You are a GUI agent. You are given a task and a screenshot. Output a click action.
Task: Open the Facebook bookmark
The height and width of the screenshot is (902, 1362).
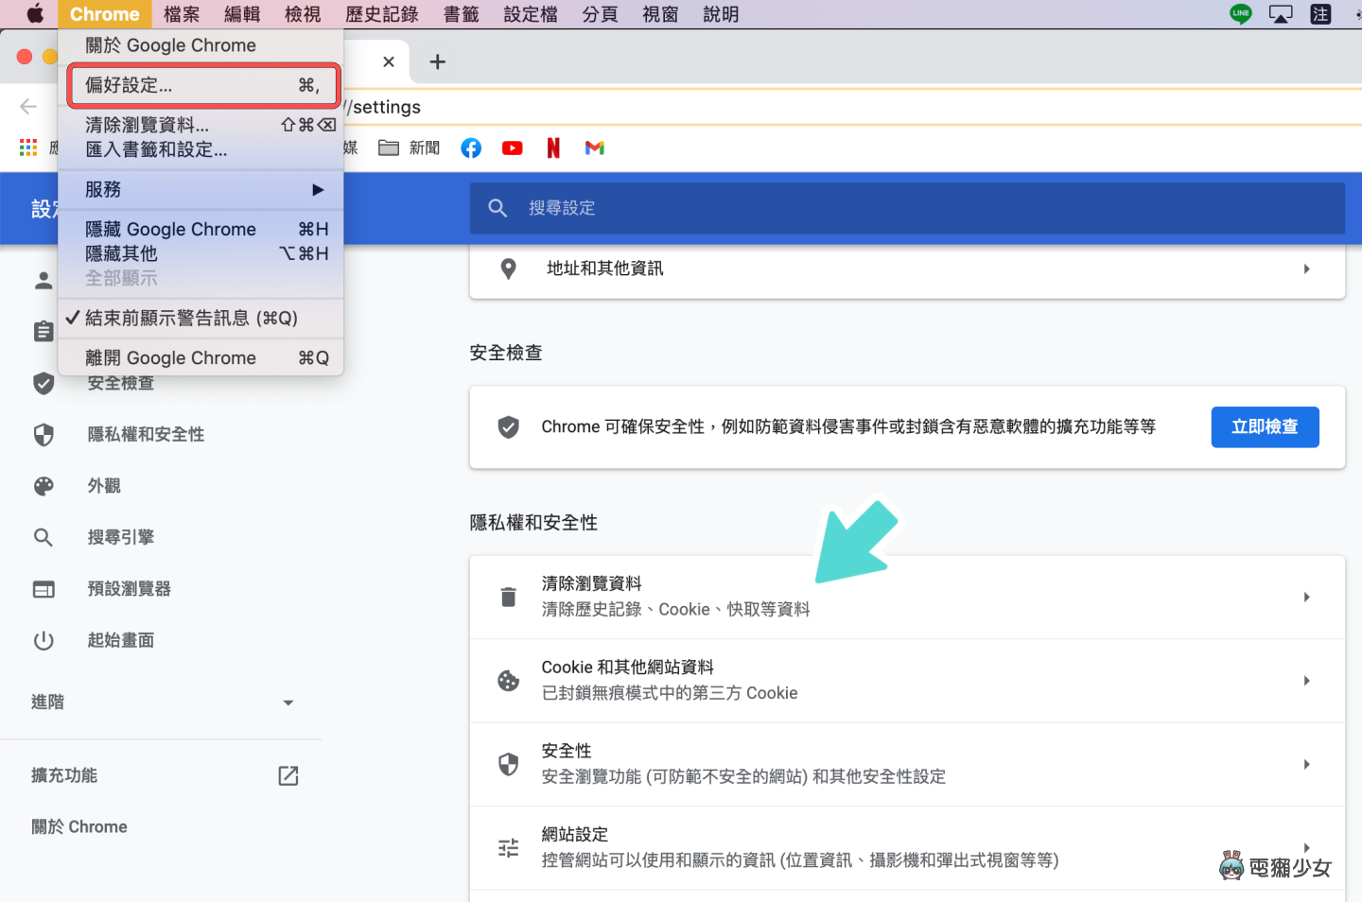coord(471,147)
